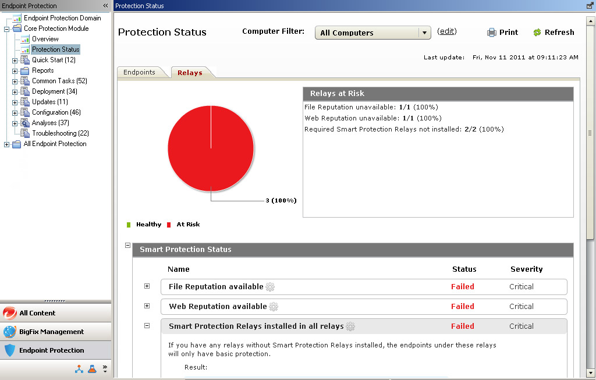Collapse the Core Protection Module branch
The image size is (596, 380).
[x=5, y=28]
